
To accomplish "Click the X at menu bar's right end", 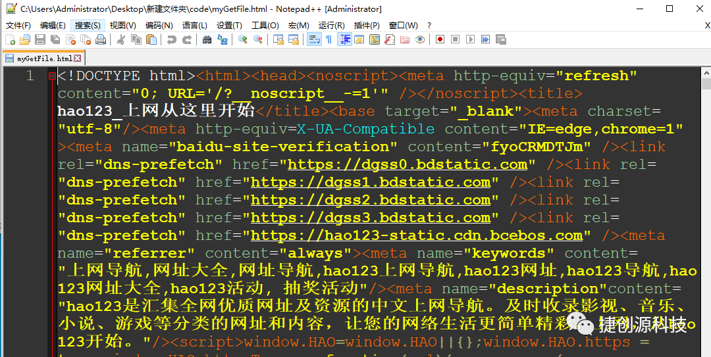I will [x=707, y=26].
